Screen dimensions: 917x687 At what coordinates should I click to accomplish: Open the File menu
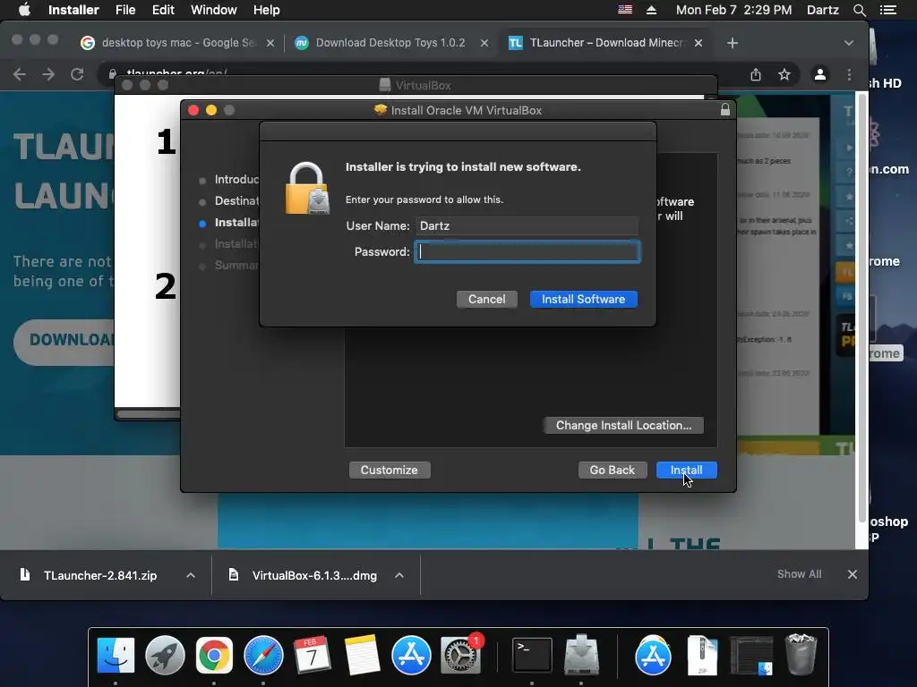[x=125, y=10]
